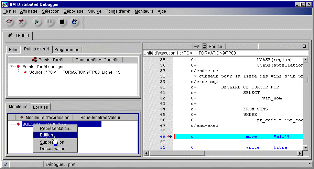Click the red diamond icon beside SQLCOD monitor
314x169 pixels.
click(x=18, y=124)
